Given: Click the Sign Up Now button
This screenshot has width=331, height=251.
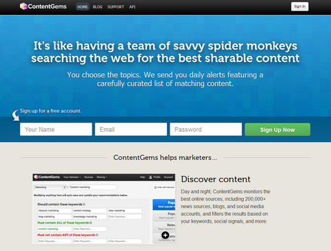Looking at the screenshot, I should pos(277,130).
